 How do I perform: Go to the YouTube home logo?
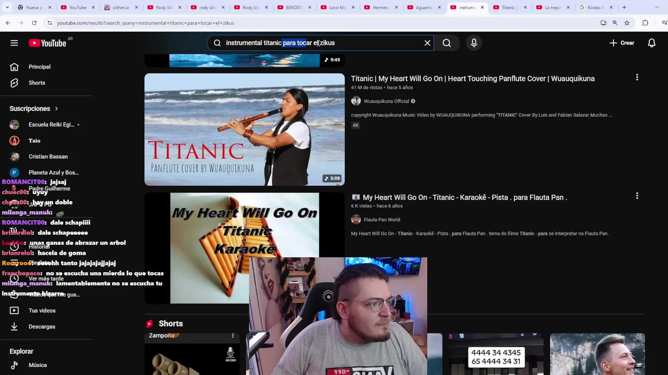point(47,43)
